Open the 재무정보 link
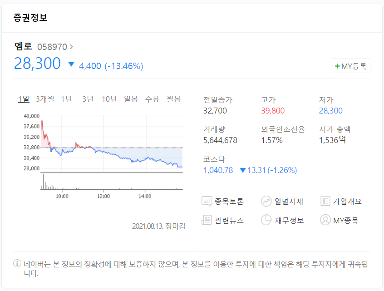The height and width of the screenshot is (291, 384). pos(289,220)
